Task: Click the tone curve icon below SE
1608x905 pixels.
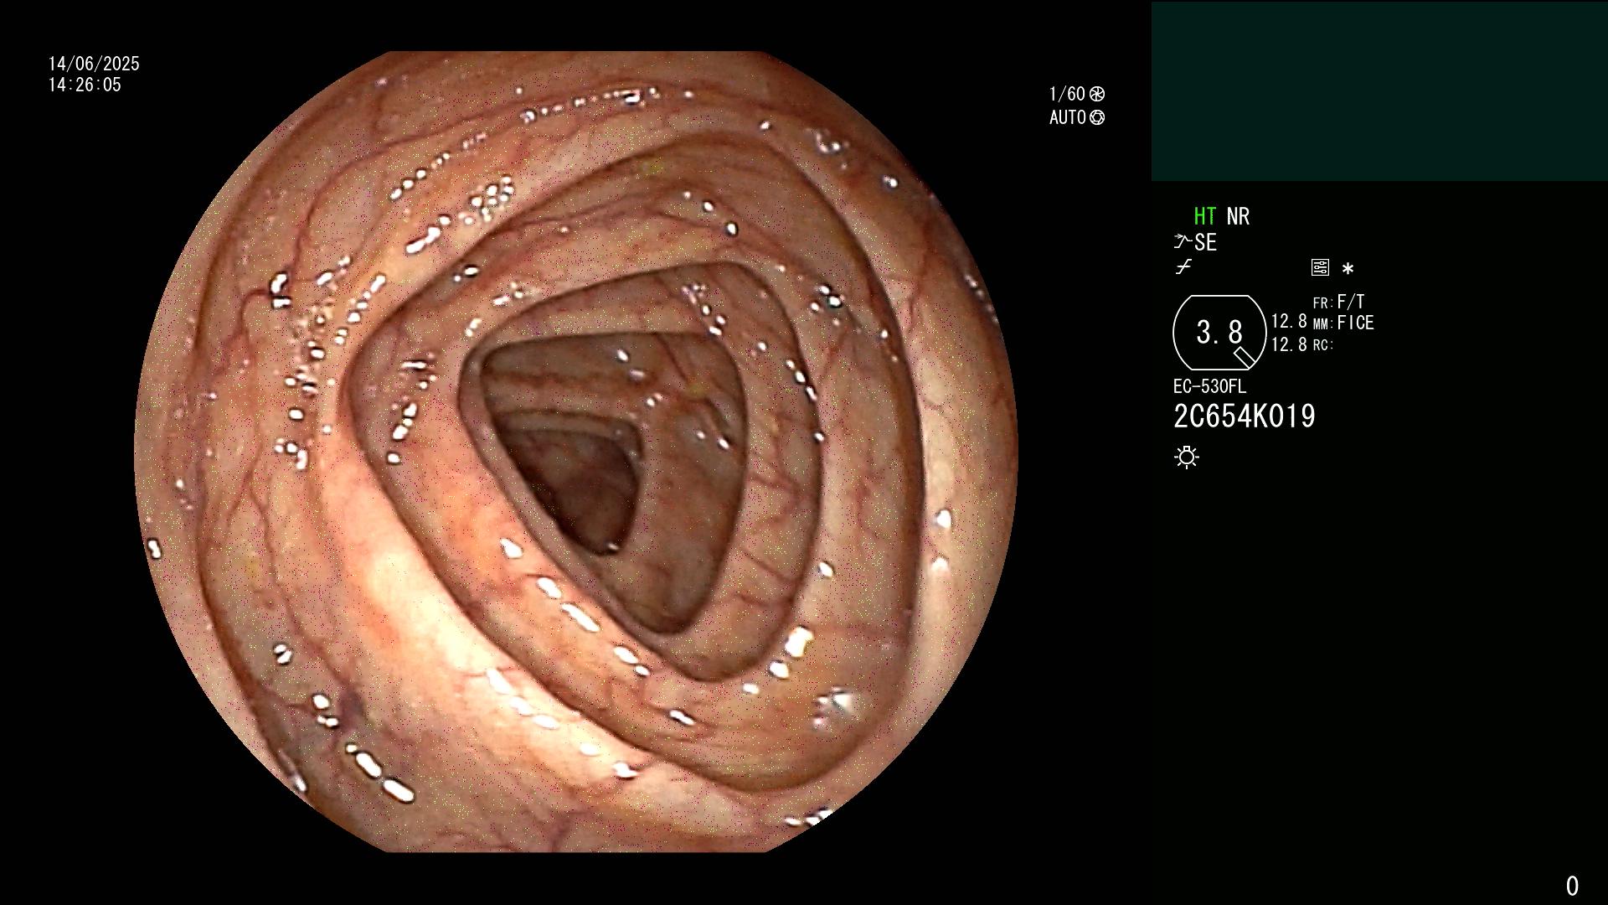Action: [x=1183, y=268]
